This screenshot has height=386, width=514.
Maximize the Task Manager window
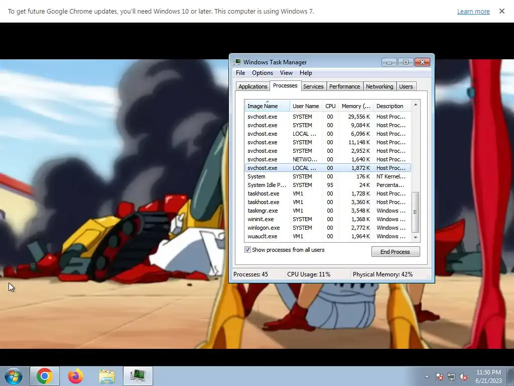point(406,62)
